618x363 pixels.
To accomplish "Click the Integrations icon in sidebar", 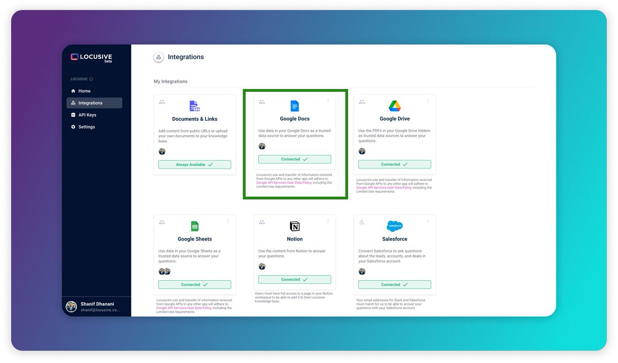I will pyautogui.click(x=73, y=103).
